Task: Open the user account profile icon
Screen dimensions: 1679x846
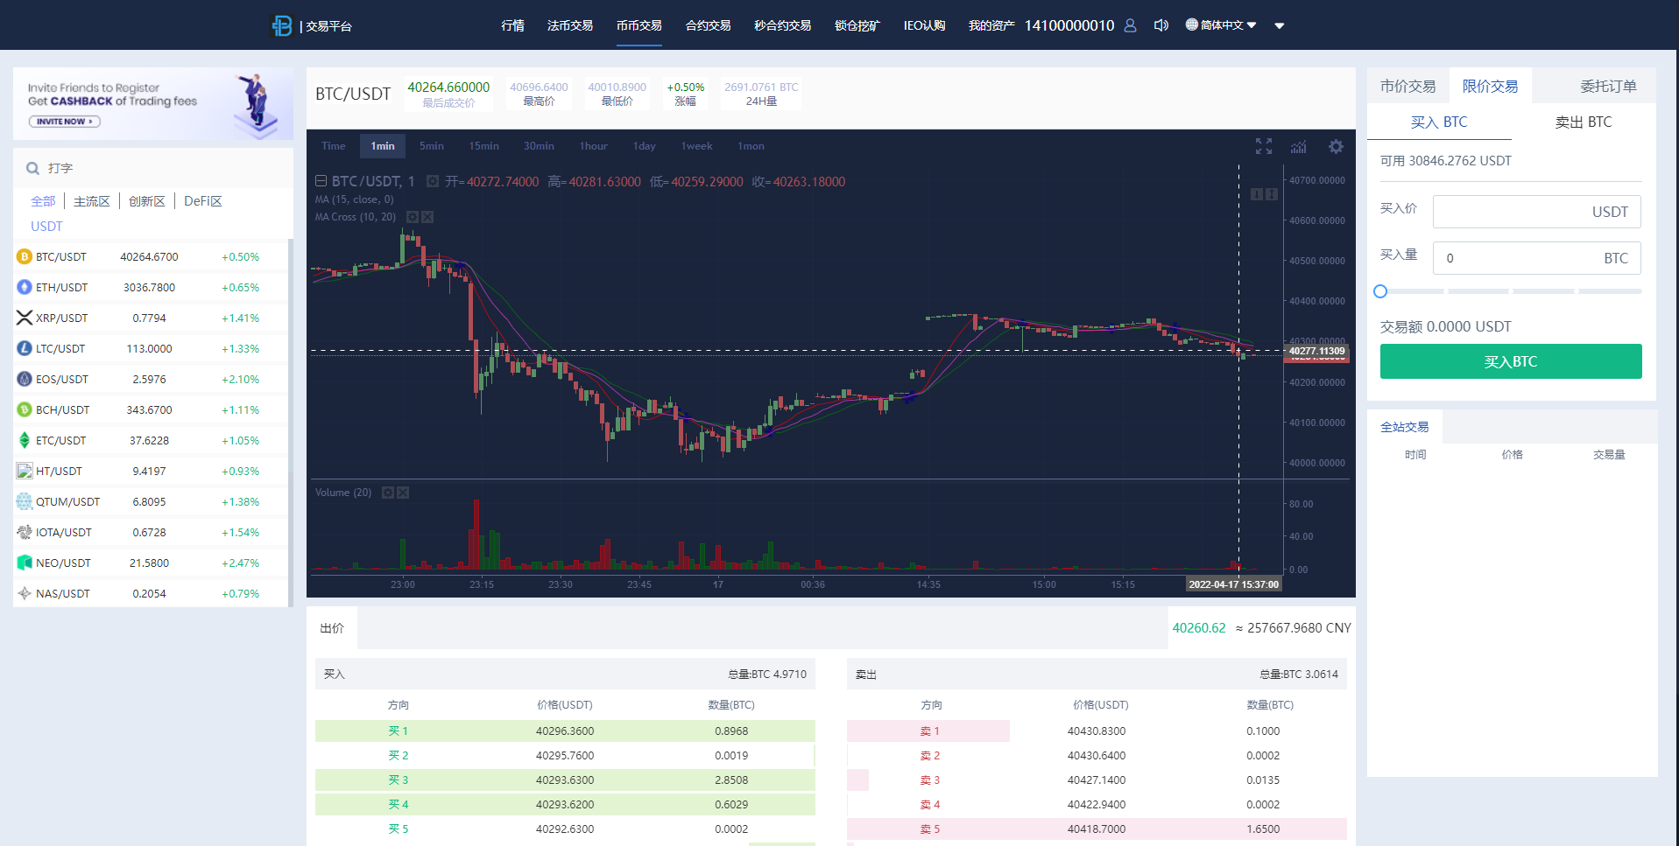Action: coord(1130,25)
